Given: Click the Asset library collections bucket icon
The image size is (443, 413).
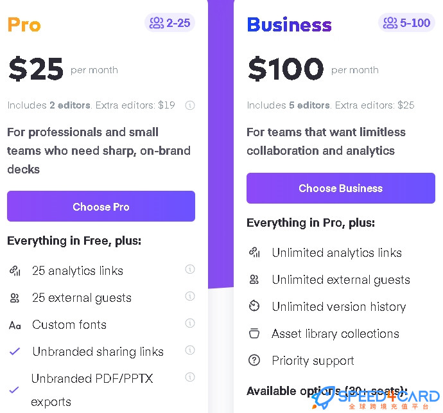Looking at the screenshot, I should (254, 333).
